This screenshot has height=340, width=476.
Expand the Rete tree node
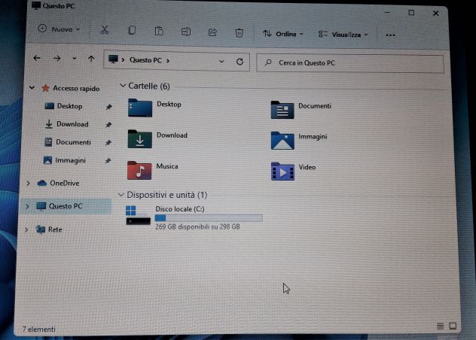(x=26, y=229)
